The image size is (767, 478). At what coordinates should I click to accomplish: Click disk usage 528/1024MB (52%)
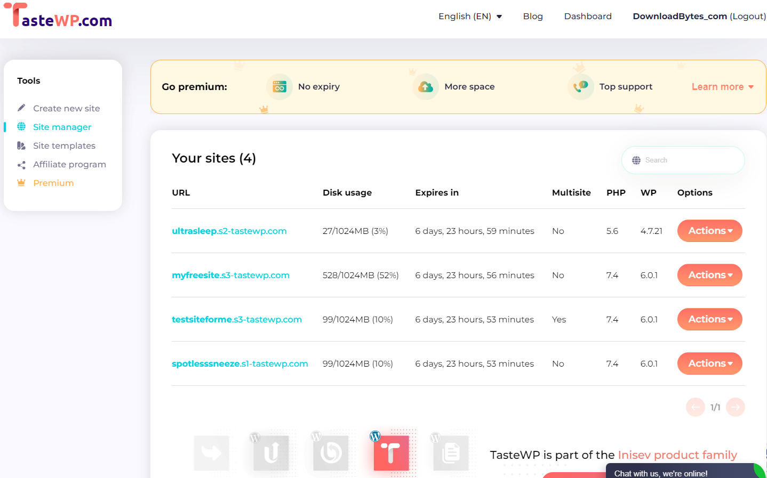361,275
